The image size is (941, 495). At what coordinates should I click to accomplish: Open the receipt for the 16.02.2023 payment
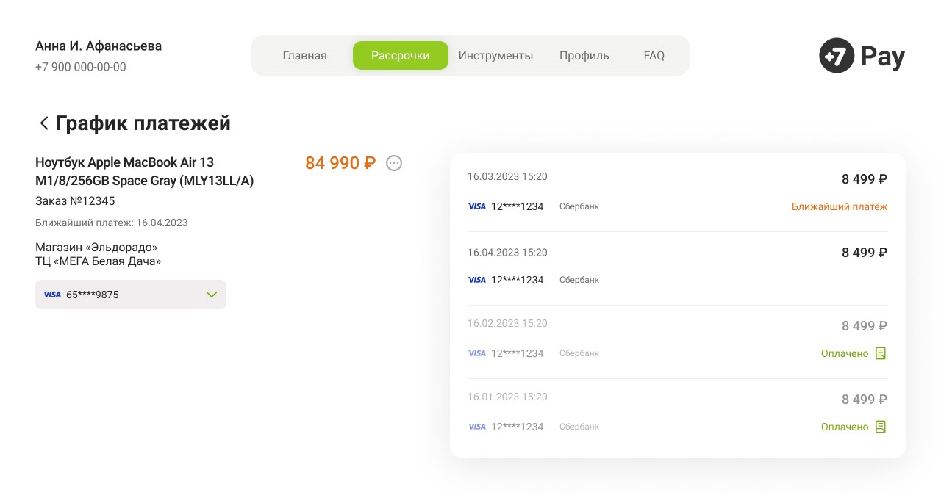[880, 353]
